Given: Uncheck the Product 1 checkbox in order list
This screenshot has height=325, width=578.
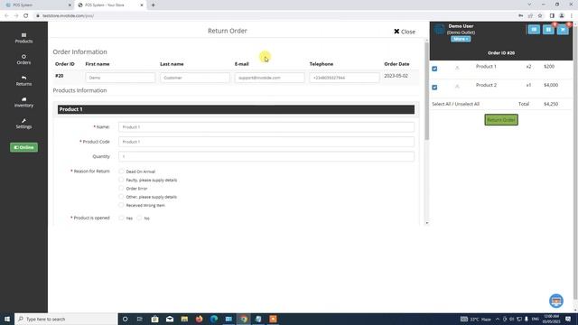Looking at the screenshot, I should click(x=434, y=69).
